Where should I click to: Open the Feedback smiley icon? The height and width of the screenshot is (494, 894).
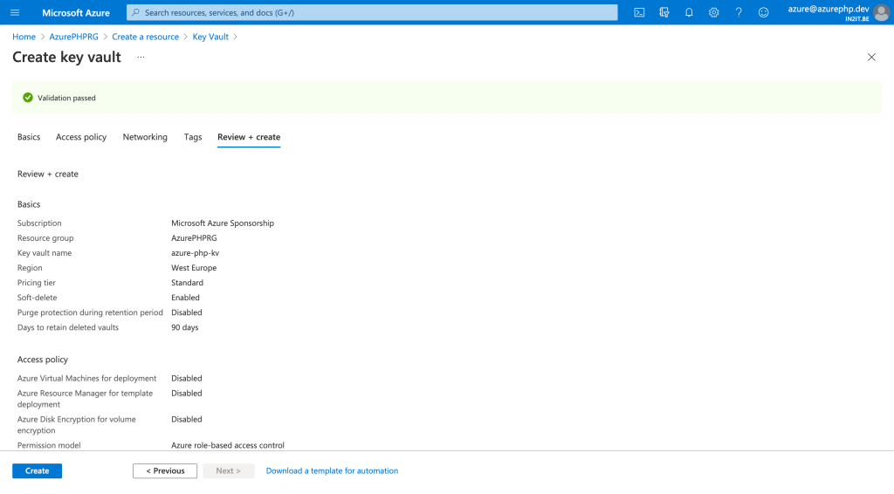tap(763, 12)
